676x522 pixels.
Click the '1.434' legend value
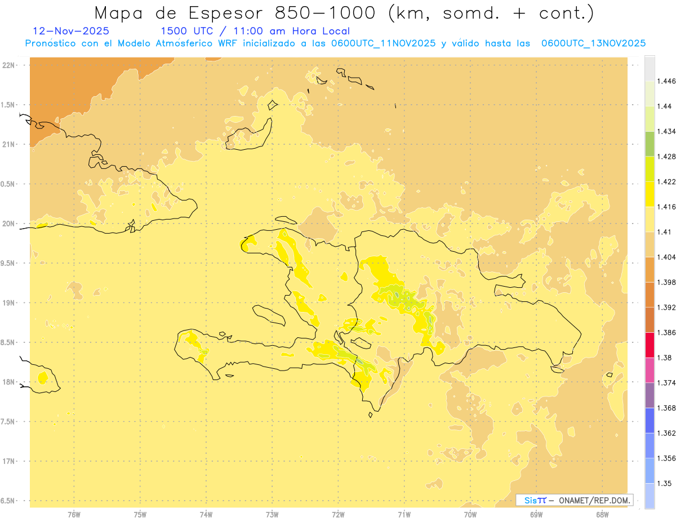point(666,132)
